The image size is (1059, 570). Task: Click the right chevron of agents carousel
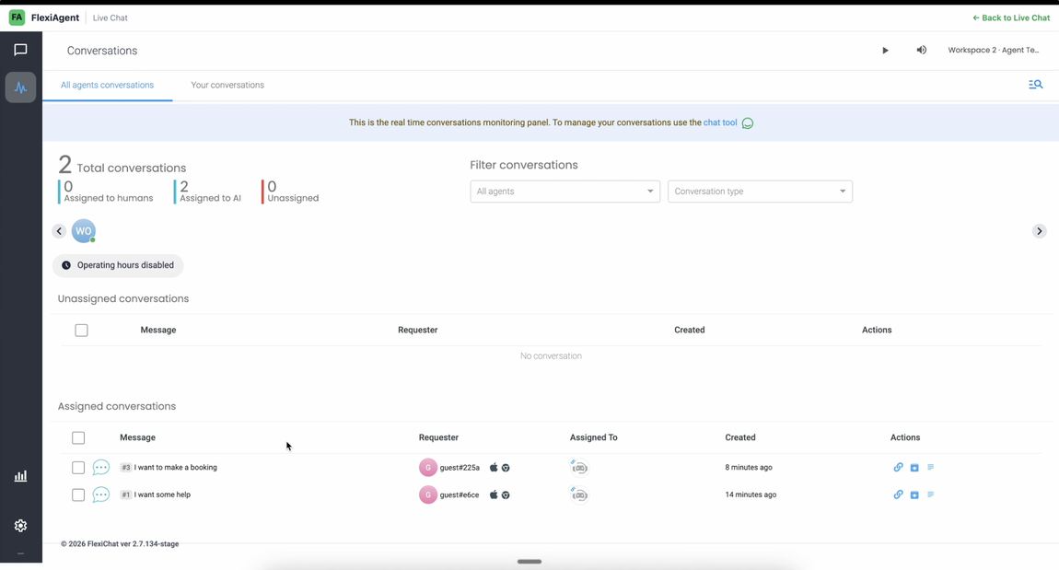click(1040, 231)
